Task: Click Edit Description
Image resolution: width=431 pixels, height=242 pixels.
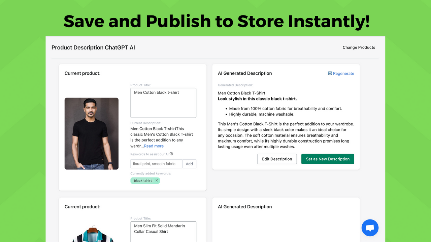Action: (277, 159)
